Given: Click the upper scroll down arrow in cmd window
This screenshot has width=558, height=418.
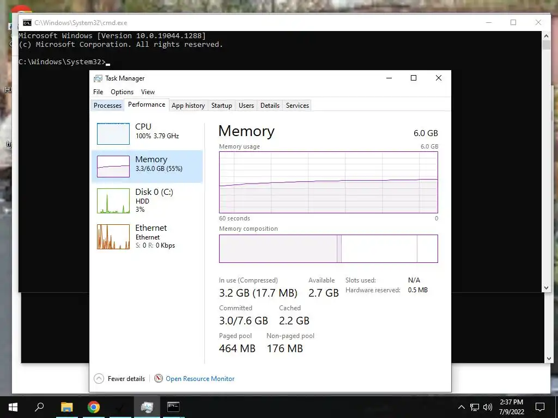Looking at the screenshot, I should coord(546,288).
